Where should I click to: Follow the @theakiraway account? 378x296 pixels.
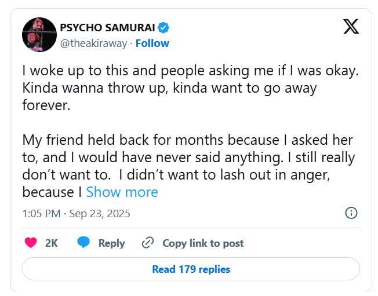pyautogui.click(x=152, y=43)
